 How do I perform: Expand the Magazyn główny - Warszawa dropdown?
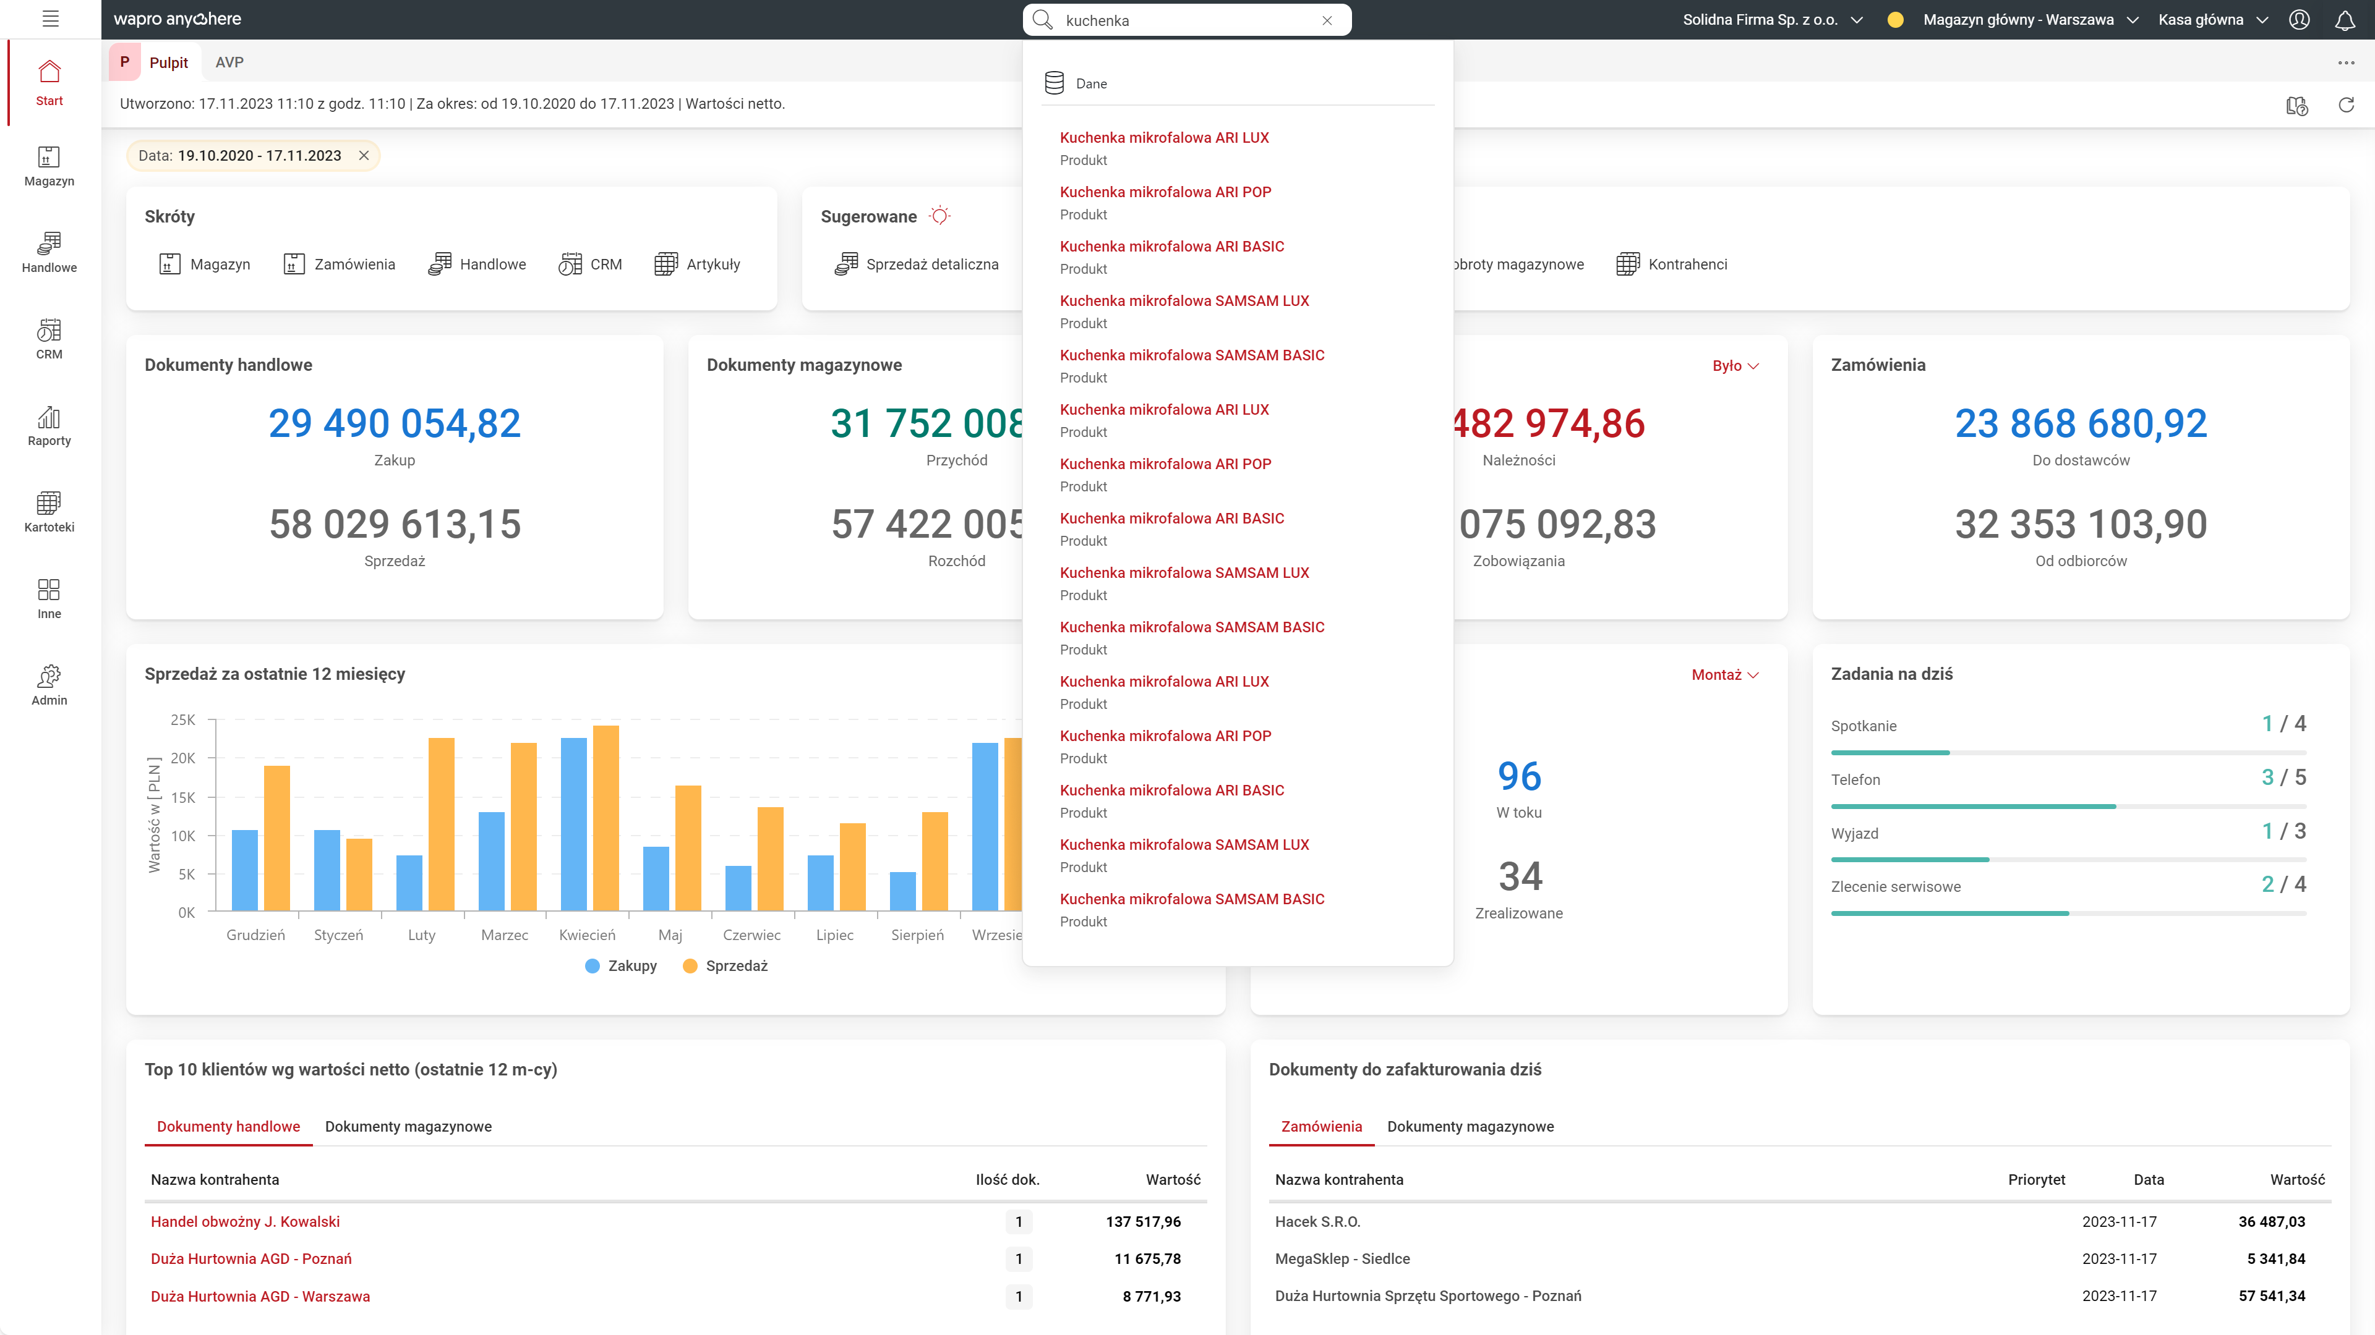pyautogui.click(x=2029, y=19)
